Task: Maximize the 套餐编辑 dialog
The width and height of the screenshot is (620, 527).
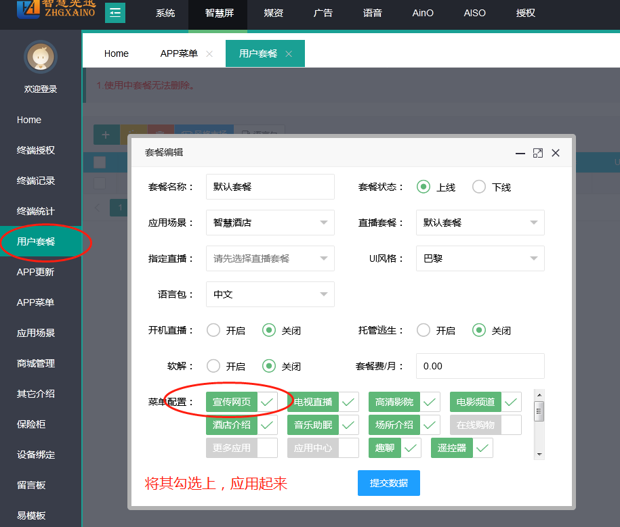Action: coord(538,153)
